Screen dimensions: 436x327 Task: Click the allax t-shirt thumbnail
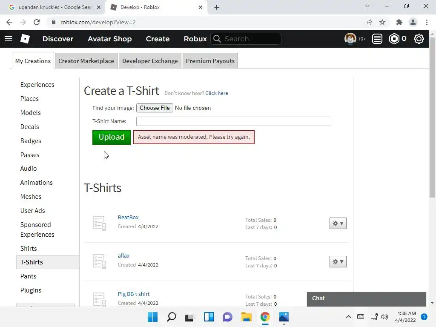99,262
